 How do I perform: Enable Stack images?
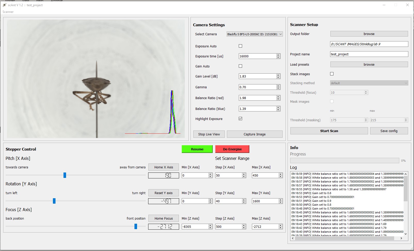pyautogui.click(x=332, y=74)
